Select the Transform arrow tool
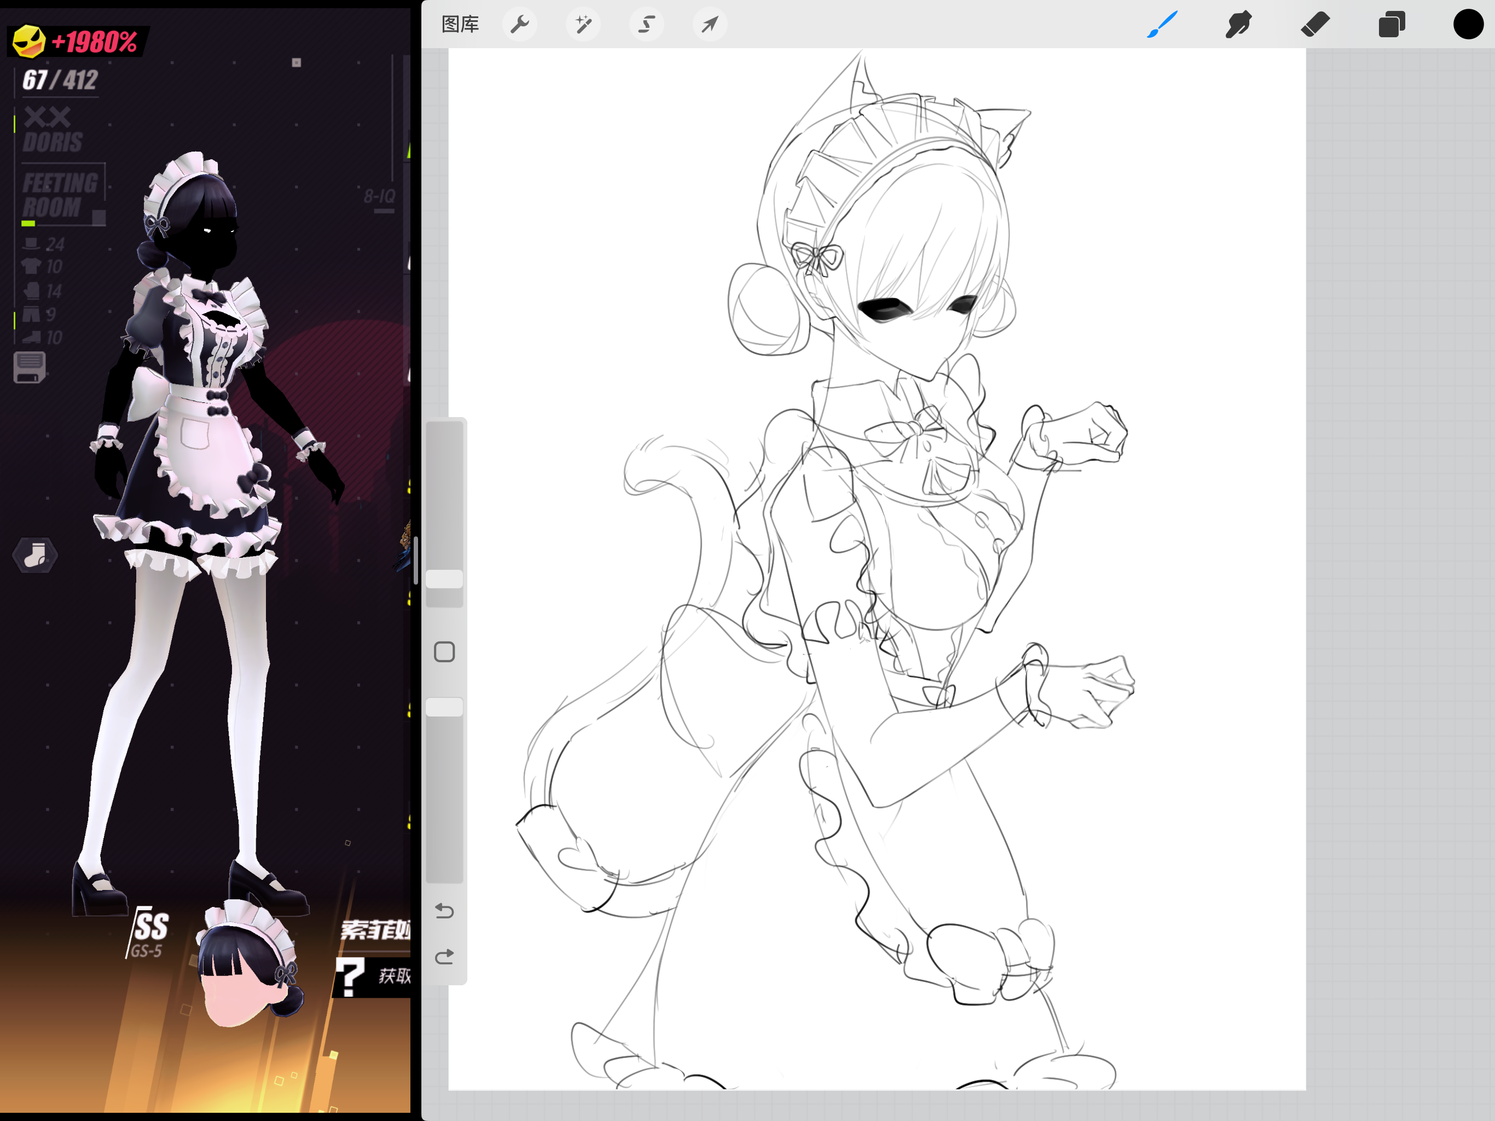 [x=710, y=24]
